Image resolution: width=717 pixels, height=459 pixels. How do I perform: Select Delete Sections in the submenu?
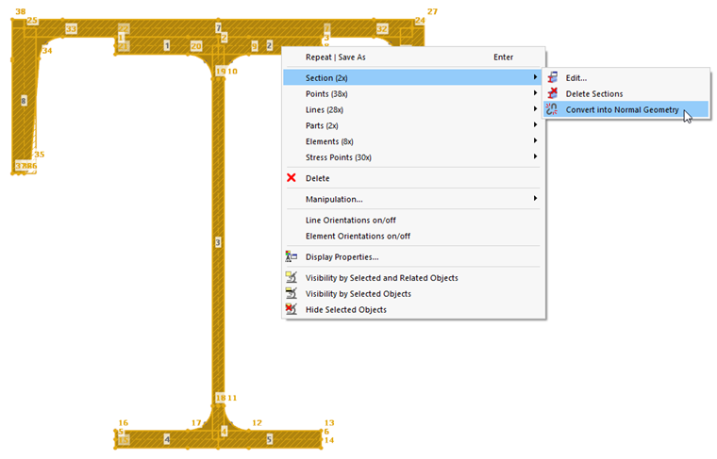click(626, 93)
